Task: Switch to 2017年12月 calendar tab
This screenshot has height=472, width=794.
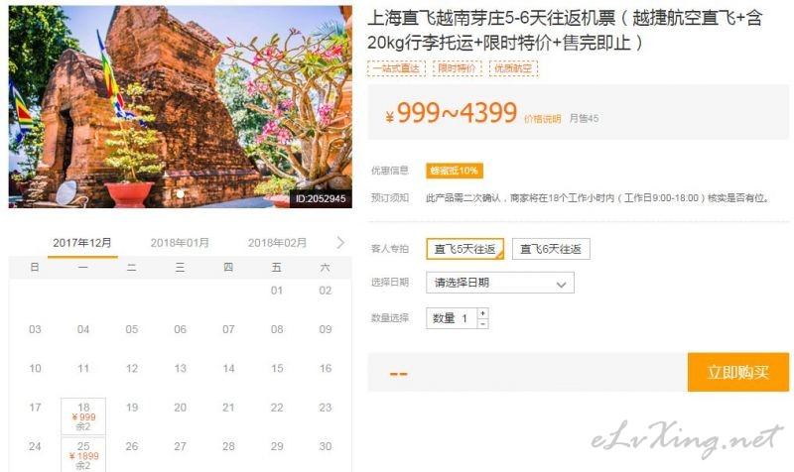Action: 82,243
